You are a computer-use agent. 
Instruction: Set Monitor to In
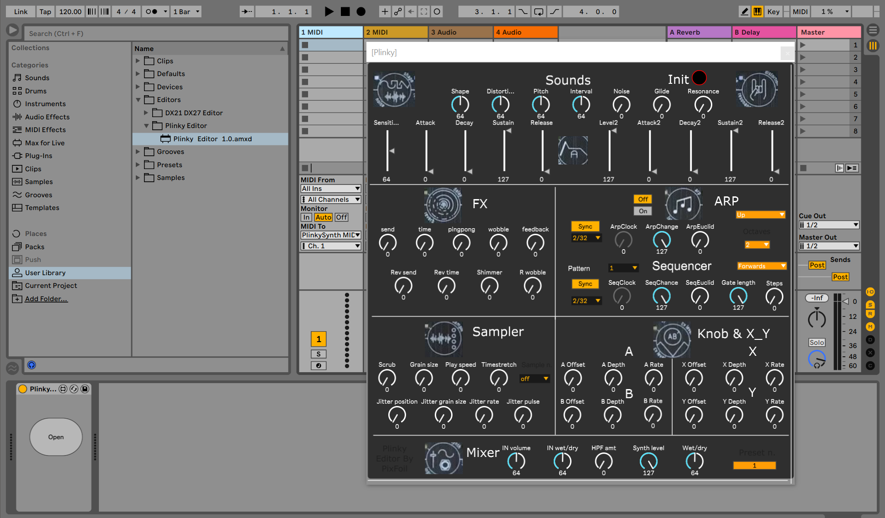pyautogui.click(x=307, y=217)
